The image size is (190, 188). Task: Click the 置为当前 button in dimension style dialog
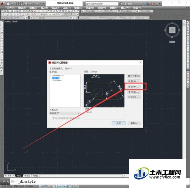tap(134, 76)
